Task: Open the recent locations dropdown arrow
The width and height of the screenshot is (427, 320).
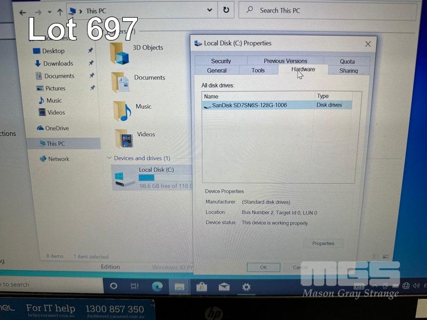Action: tap(50, 12)
